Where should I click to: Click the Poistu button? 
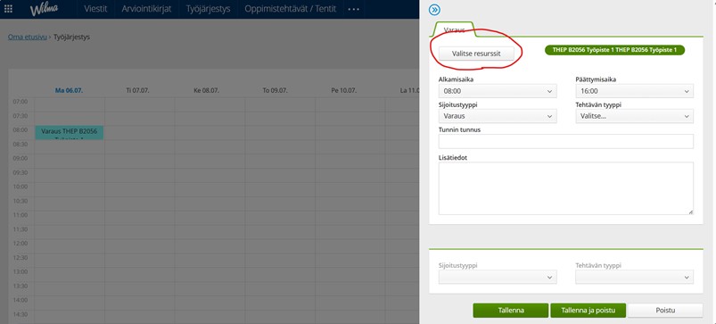click(x=665, y=311)
